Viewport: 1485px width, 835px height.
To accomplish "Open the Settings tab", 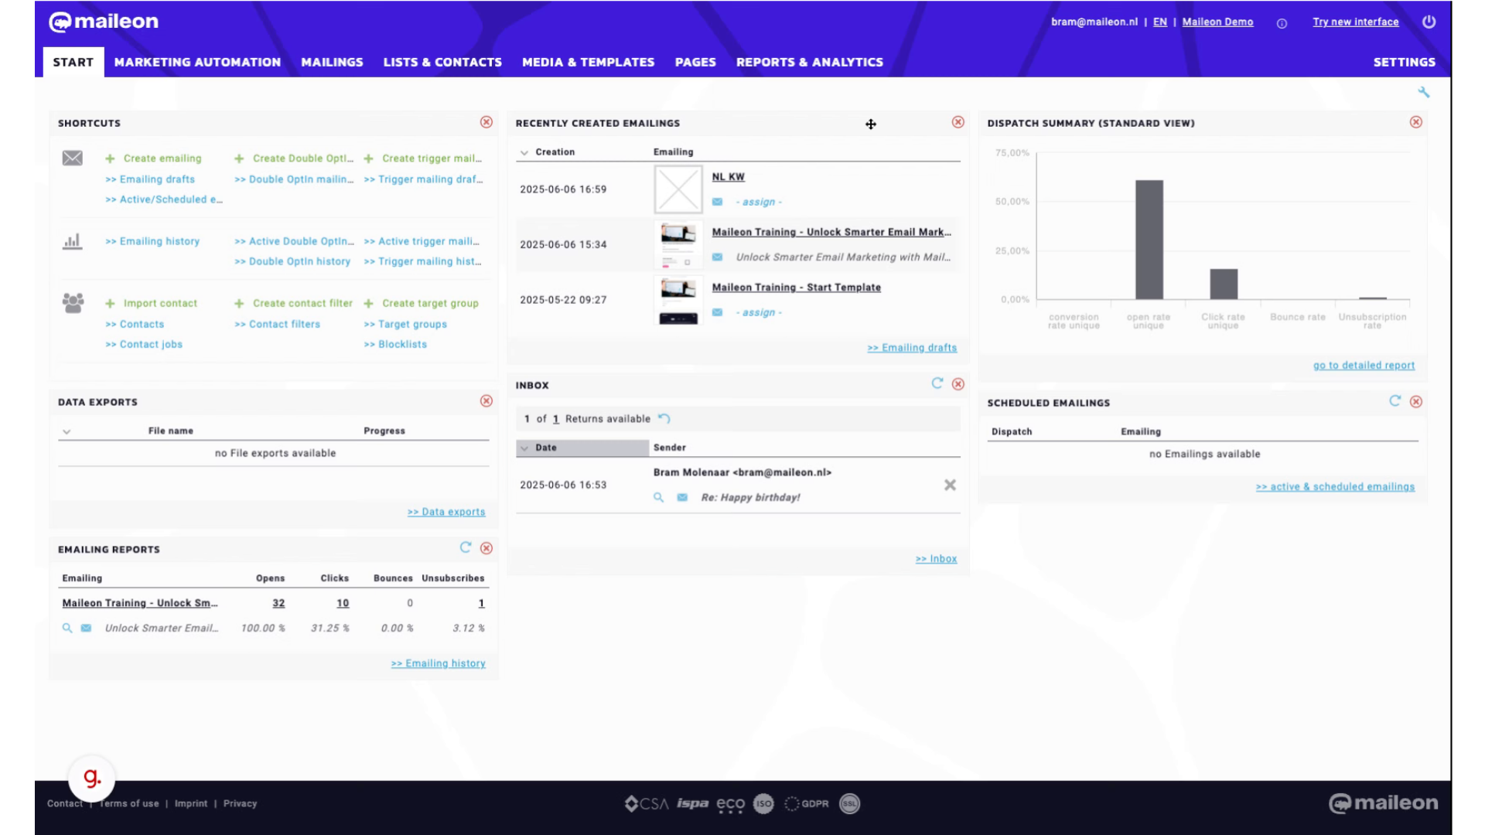I will (x=1405, y=62).
